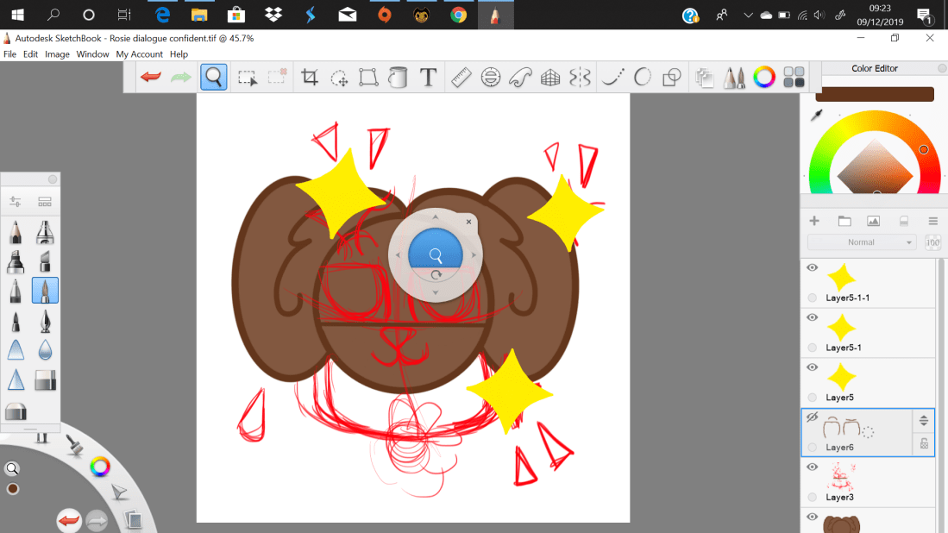Click the Undo red arrow in toolbar
948x533 pixels.
pyautogui.click(x=151, y=78)
